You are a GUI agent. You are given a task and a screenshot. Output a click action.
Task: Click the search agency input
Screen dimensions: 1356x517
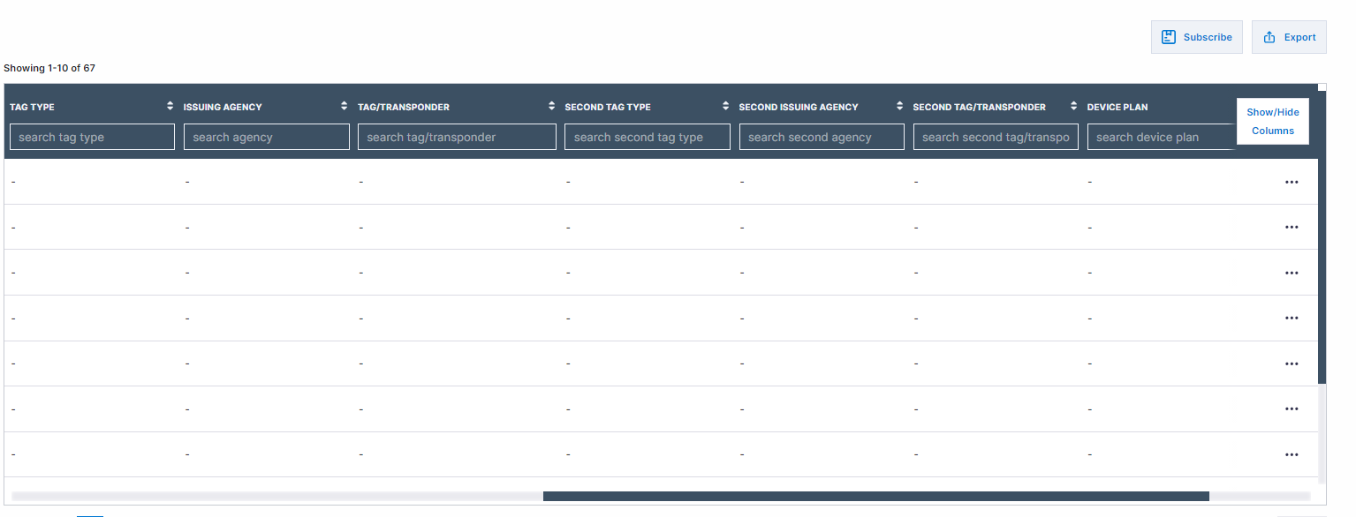pyautogui.click(x=266, y=137)
